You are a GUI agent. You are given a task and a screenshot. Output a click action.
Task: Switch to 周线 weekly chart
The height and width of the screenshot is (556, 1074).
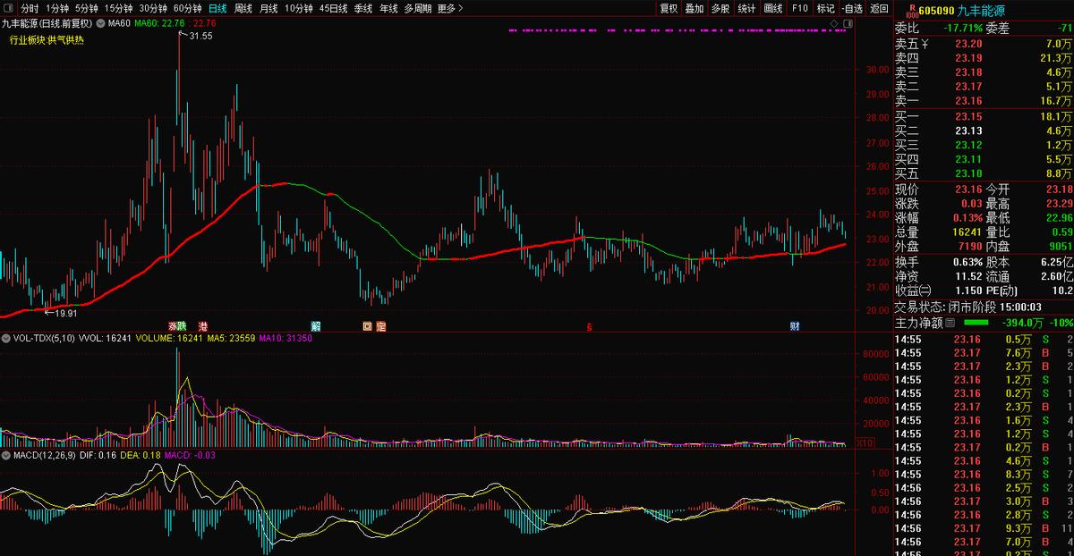click(243, 8)
